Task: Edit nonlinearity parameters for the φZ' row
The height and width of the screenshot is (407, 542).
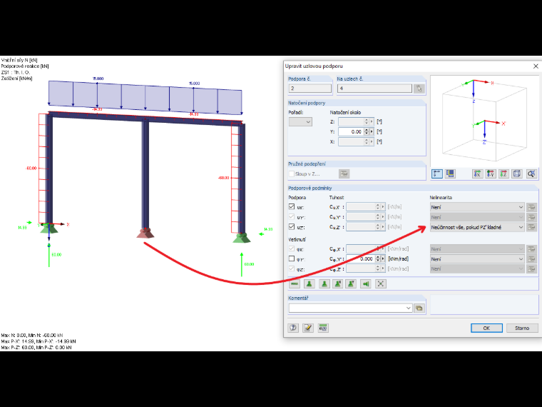Action: [531, 269]
